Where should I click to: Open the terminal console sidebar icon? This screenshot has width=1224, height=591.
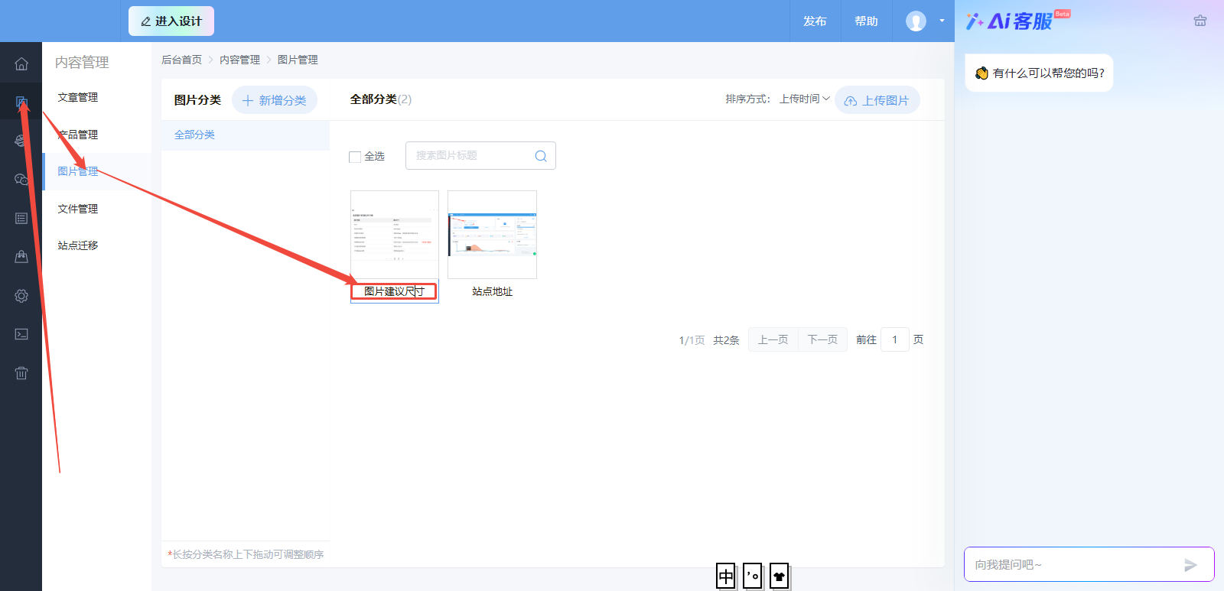tap(21, 334)
